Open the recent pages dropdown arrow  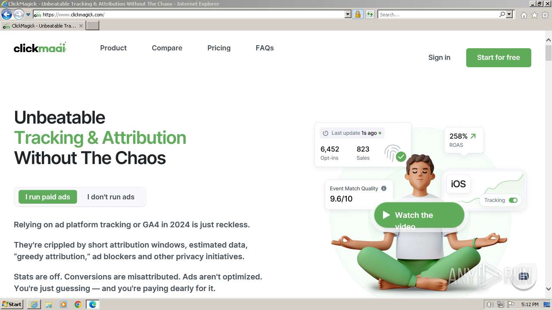(28, 15)
